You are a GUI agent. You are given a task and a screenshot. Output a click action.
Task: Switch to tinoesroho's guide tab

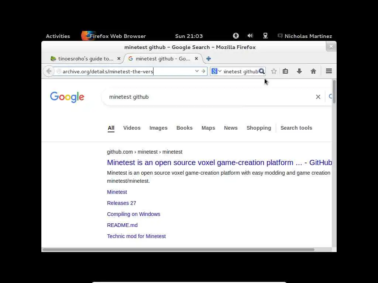click(x=85, y=59)
